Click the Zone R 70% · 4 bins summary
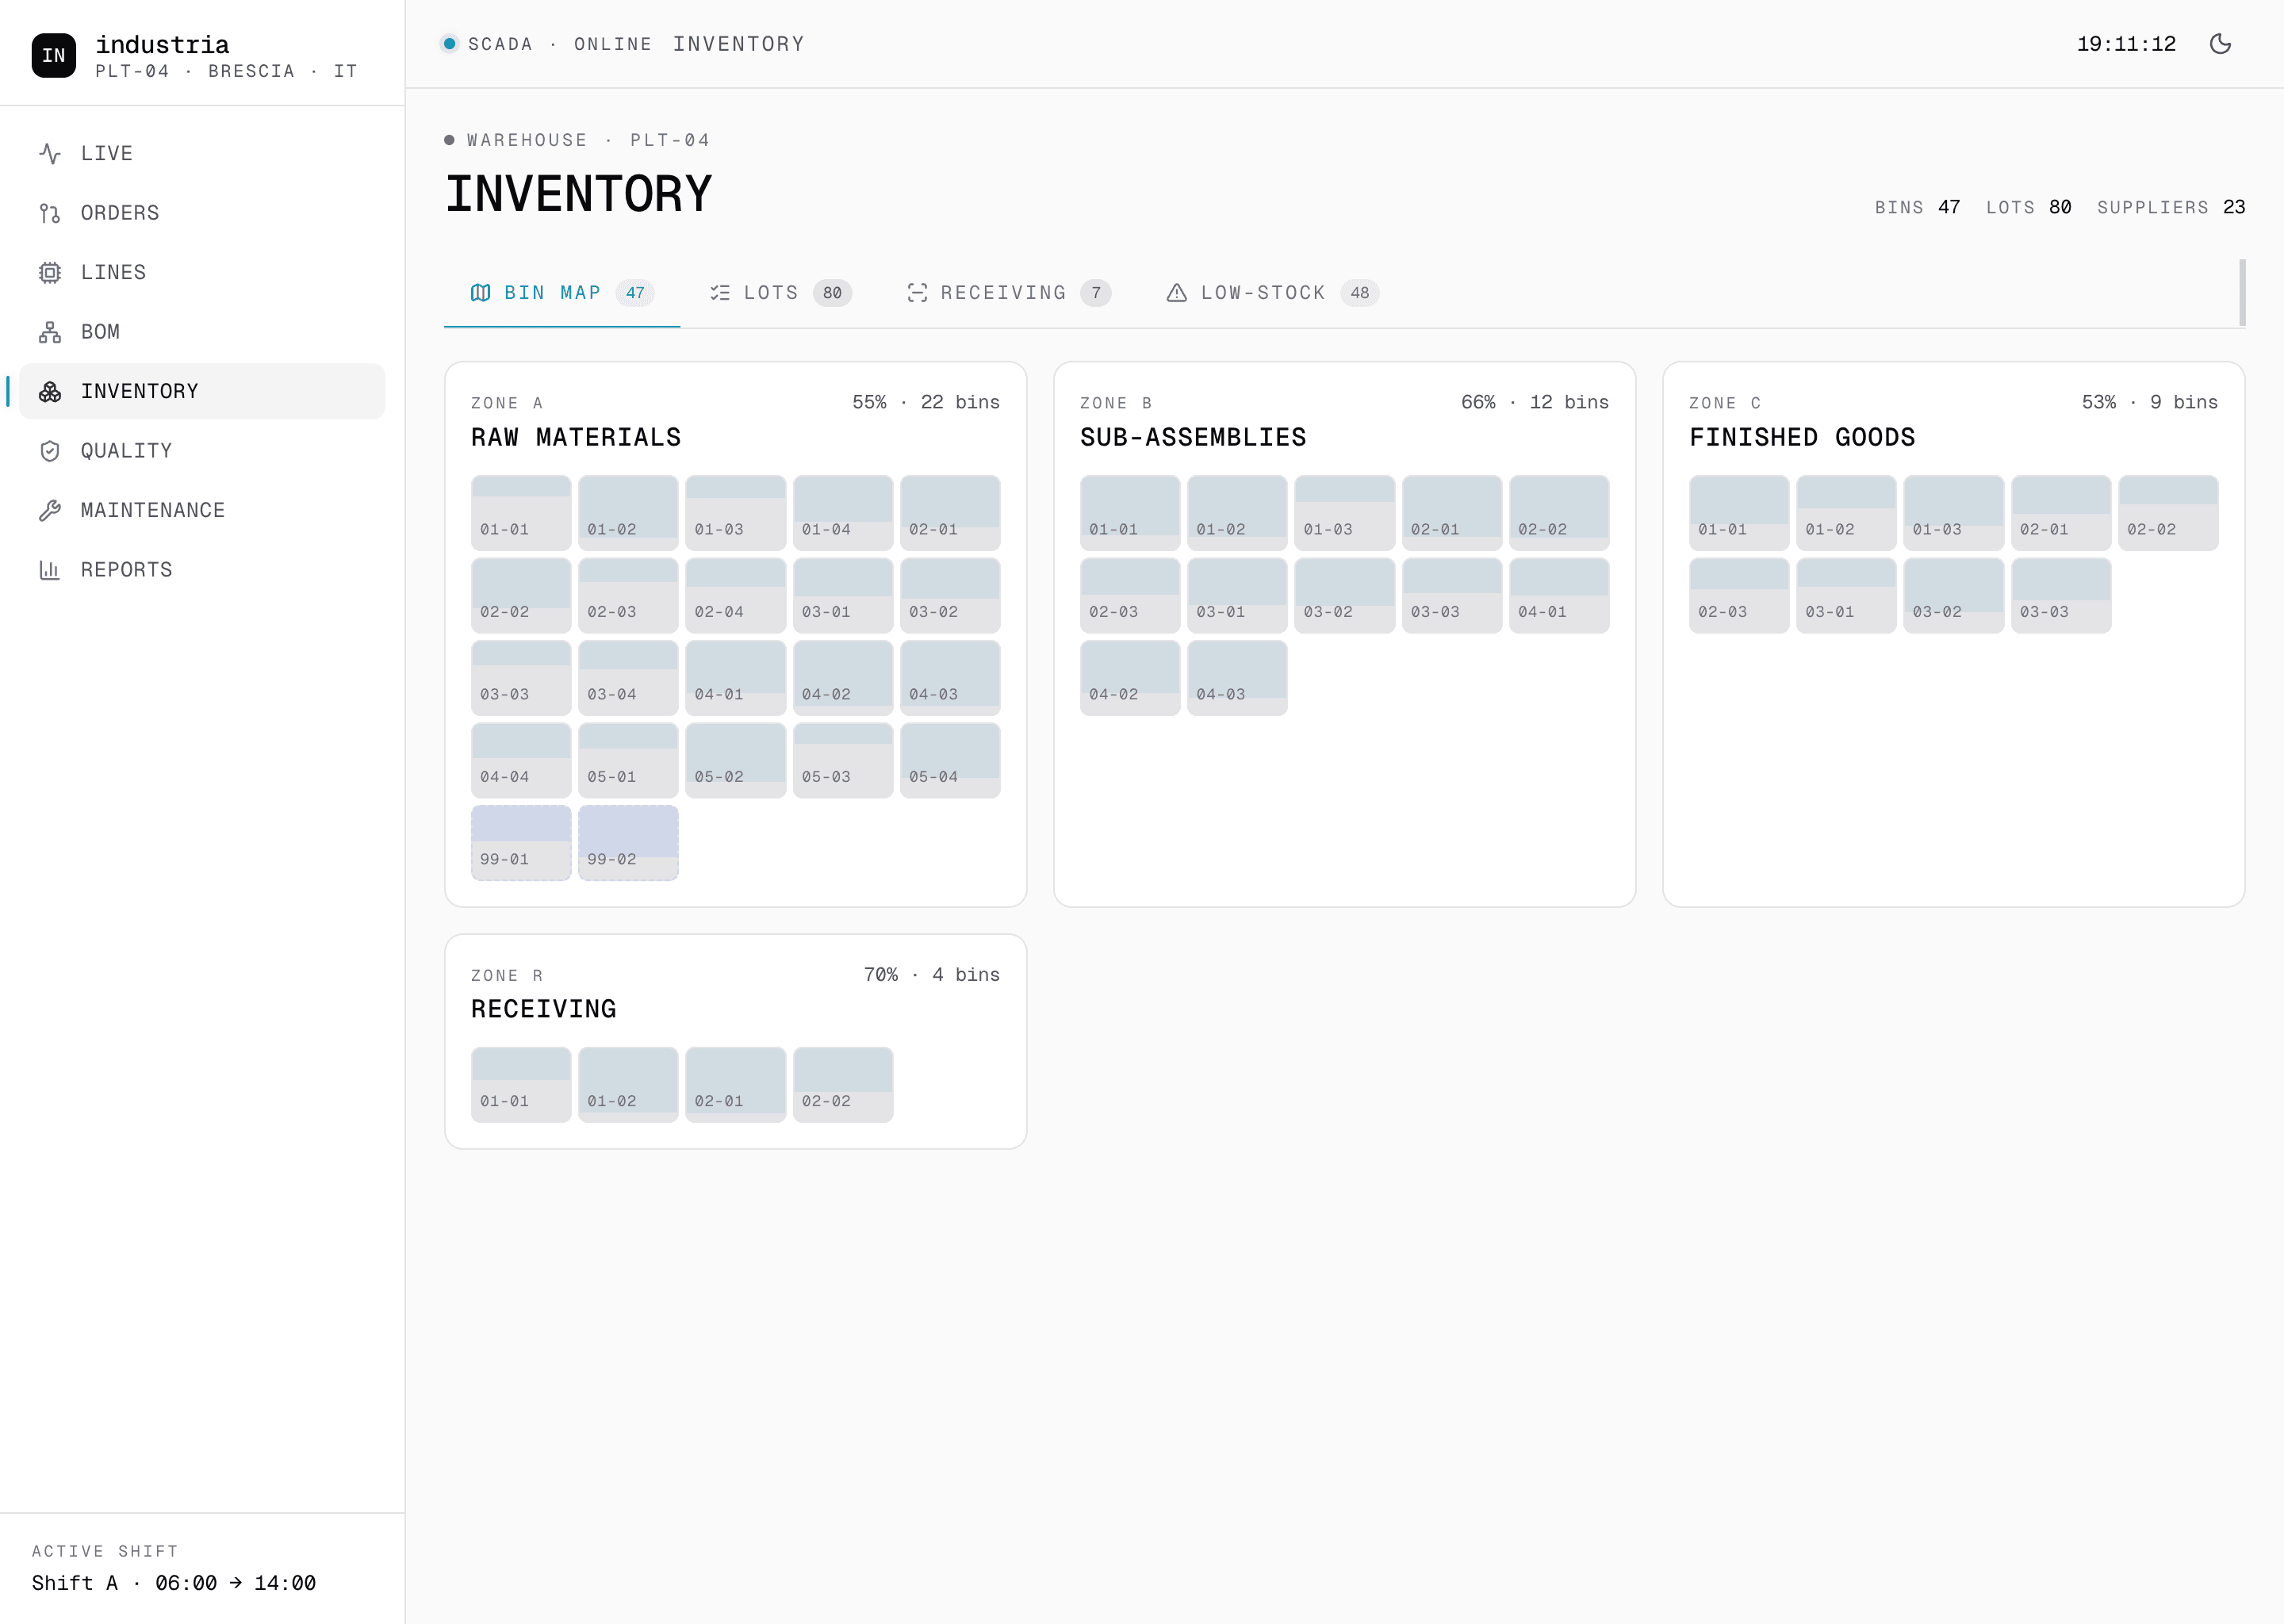Image resolution: width=2284 pixels, height=1624 pixels. pos(932,974)
